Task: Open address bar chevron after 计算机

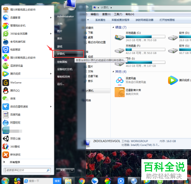Action: point(111,8)
